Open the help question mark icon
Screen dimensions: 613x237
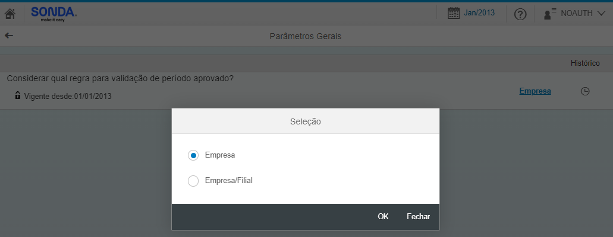tap(520, 14)
